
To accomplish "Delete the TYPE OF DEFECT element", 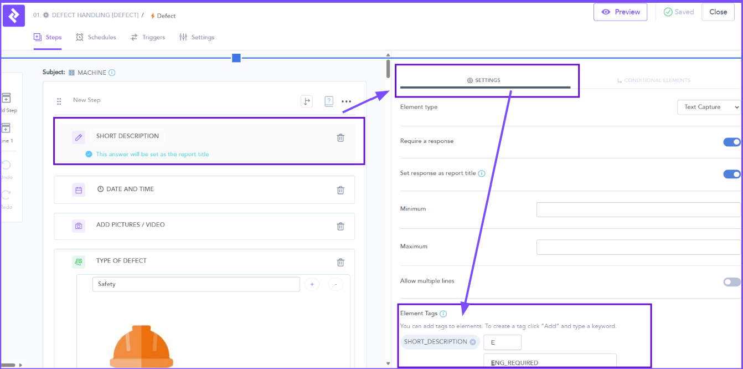I will 340,263.
